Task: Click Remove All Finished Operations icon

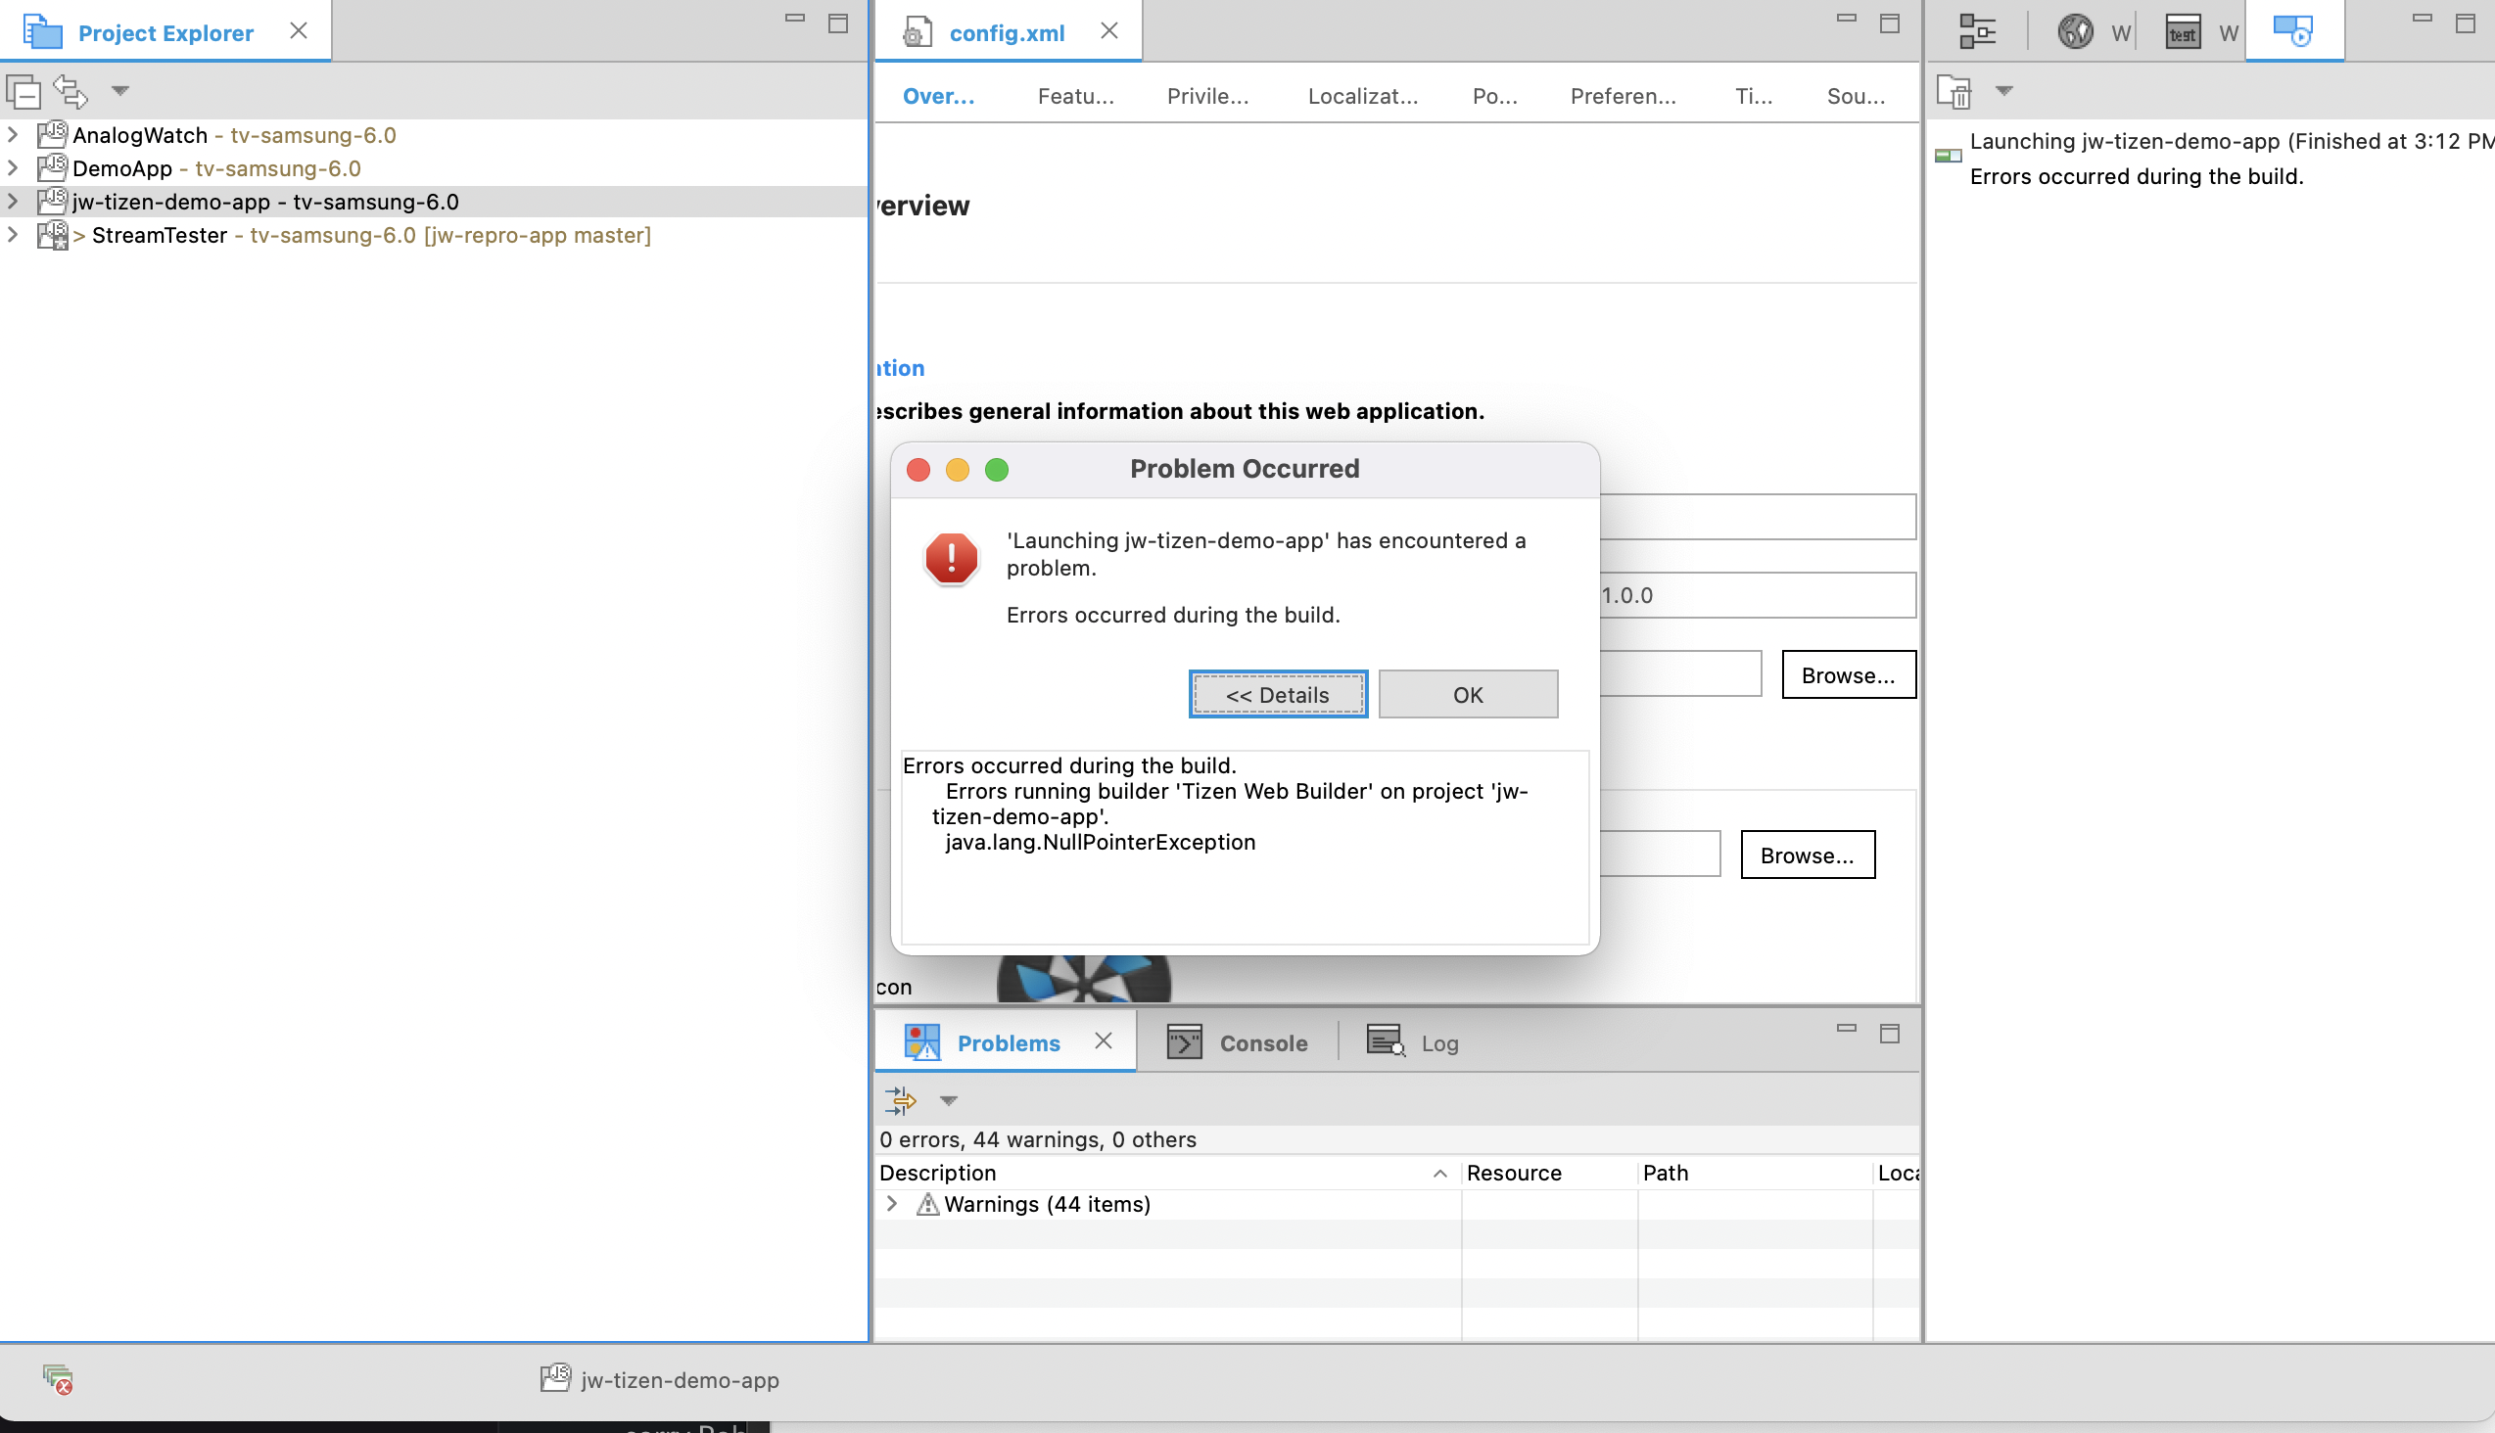Action: pyautogui.click(x=1954, y=92)
